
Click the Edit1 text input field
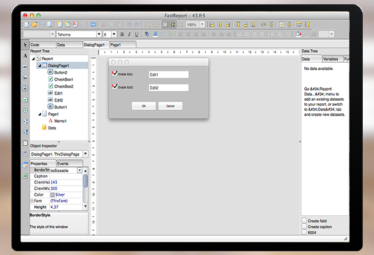[x=168, y=75]
